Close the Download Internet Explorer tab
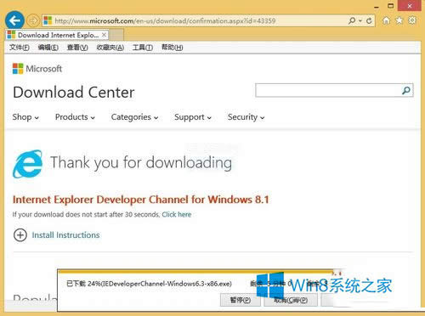The width and height of the screenshot is (425, 316). click(104, 35)
